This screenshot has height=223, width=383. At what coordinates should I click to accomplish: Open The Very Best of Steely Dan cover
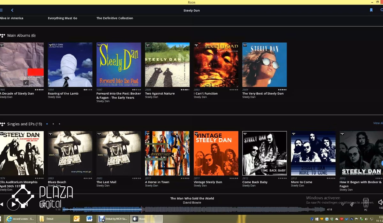coord(264,65)
